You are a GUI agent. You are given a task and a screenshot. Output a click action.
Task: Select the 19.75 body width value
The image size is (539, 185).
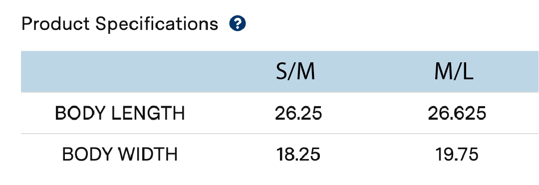pyautogui.click(x=457, y=155)
